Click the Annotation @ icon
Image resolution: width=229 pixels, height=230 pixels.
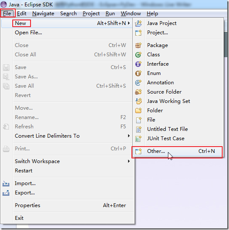click(x=138, y=83)
